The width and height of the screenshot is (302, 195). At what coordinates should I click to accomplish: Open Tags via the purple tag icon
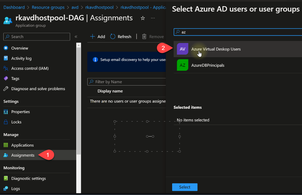point(6,79)
